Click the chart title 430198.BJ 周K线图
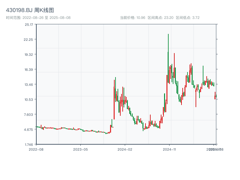Screen dimensions: 240x180 (x=30, y=10)
